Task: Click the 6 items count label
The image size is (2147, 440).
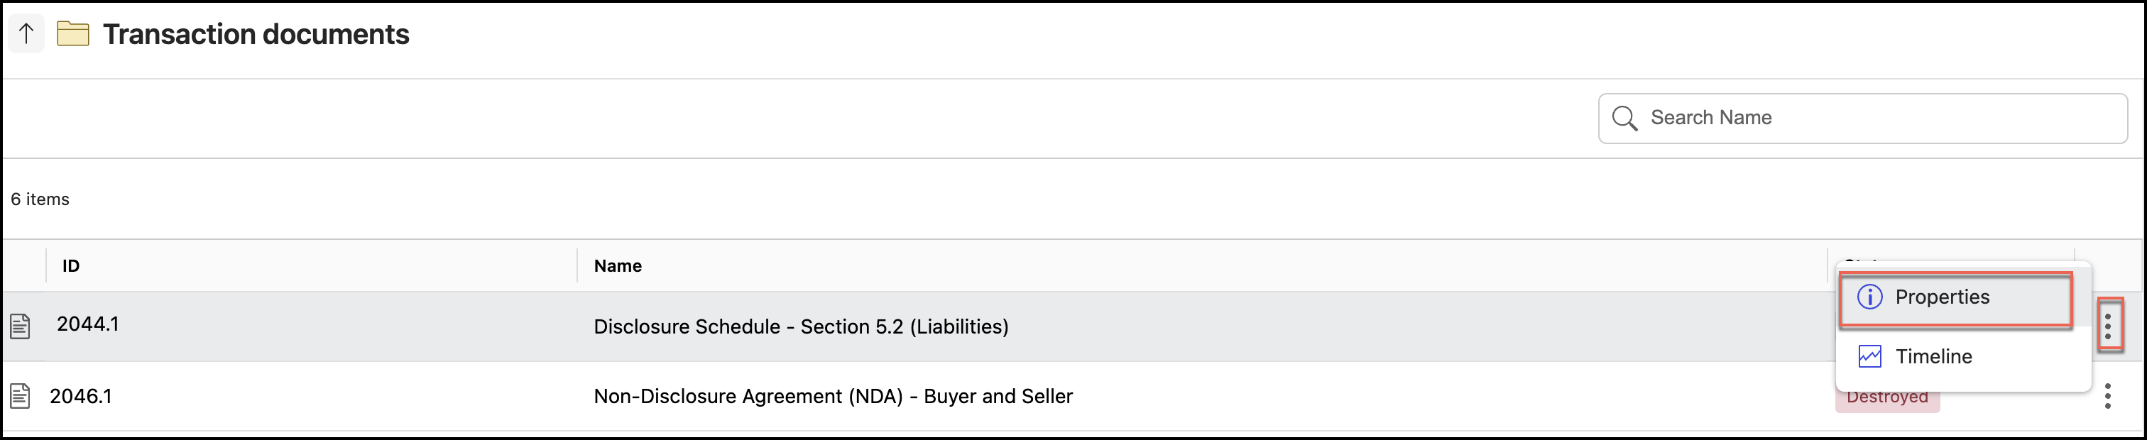Action: coord(40,199)
